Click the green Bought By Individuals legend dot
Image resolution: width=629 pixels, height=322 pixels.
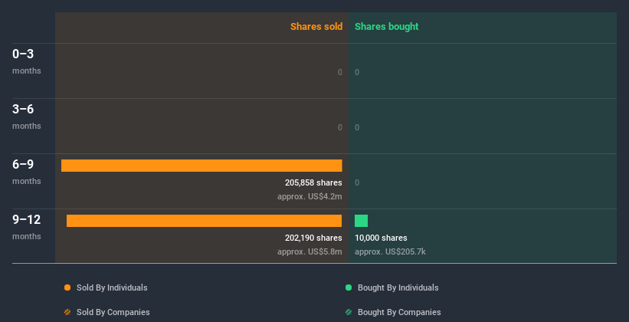(349, 287)
